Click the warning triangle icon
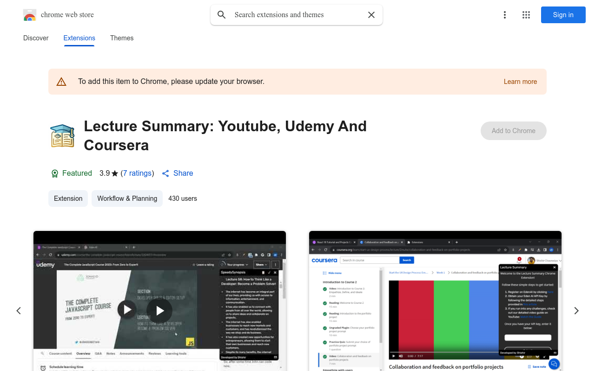 pyautogui.click(x=61, y=82)
